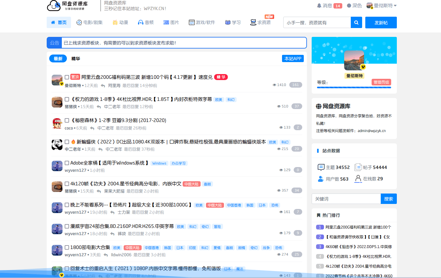Viewport: 441px width, 278px height.
Task: Click the 办公学习 tag
Action: click(179, 163)
